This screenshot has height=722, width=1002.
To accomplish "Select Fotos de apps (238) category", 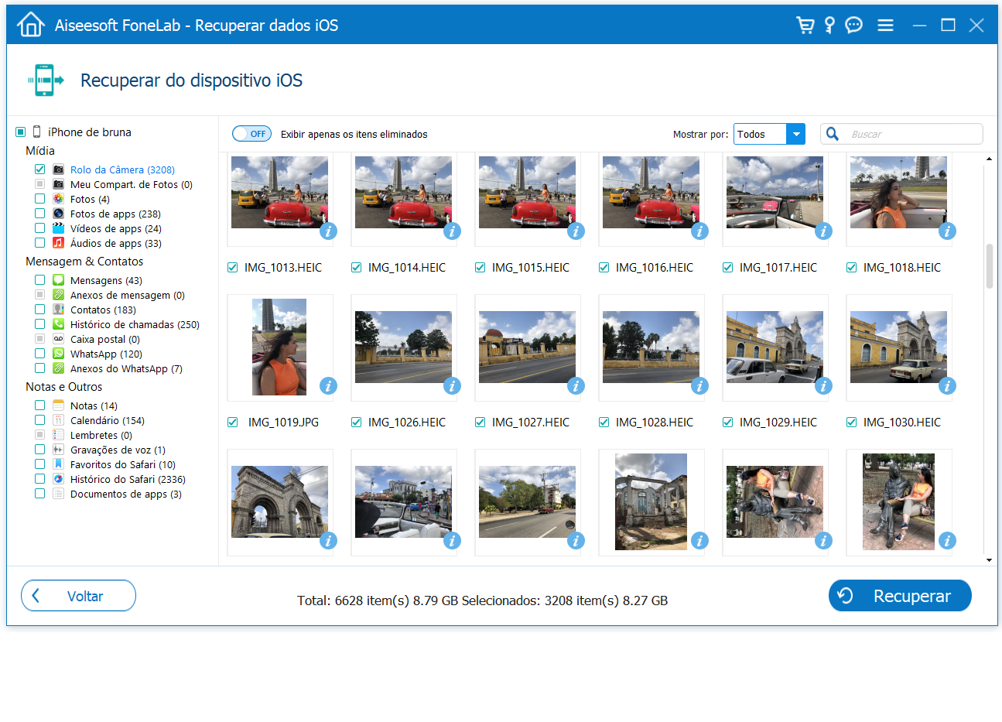I will 115,214.
